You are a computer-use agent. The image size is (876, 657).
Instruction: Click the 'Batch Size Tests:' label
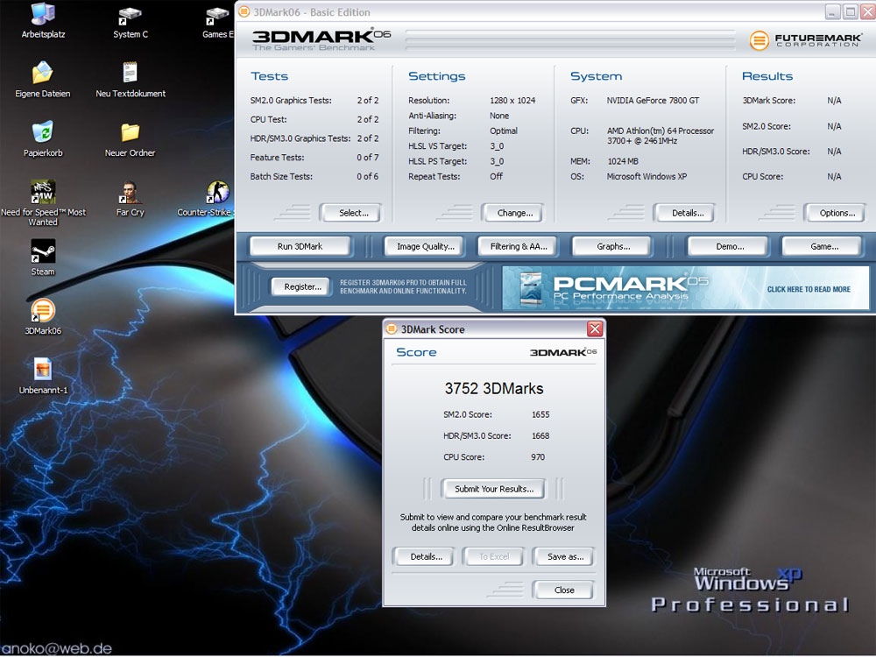pos(281,177)
